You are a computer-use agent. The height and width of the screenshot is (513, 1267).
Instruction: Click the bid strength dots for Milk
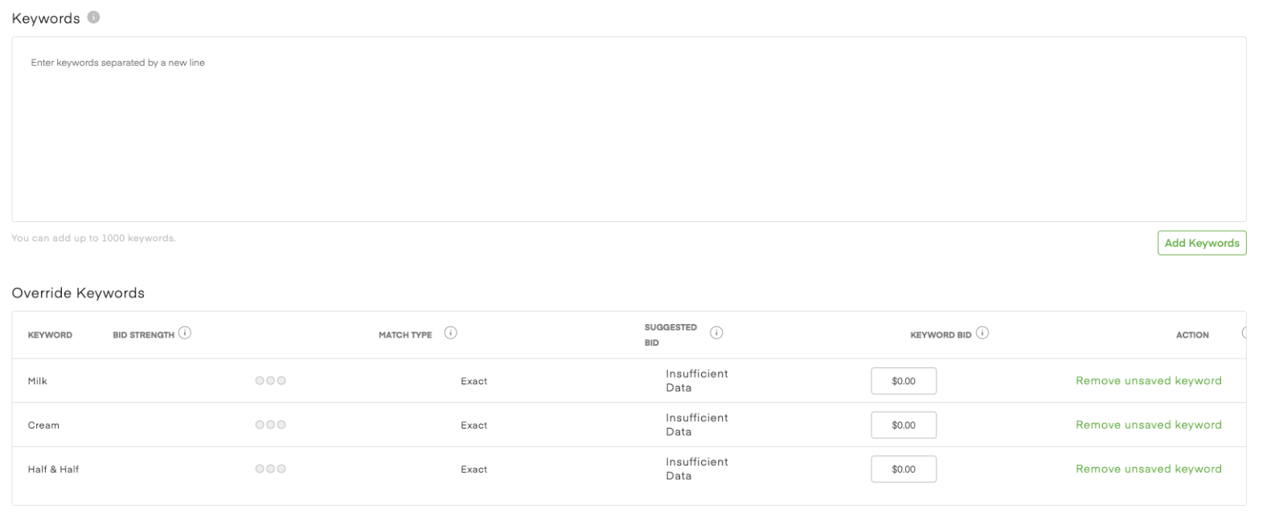pyautogui.click(x=270, y=381)
